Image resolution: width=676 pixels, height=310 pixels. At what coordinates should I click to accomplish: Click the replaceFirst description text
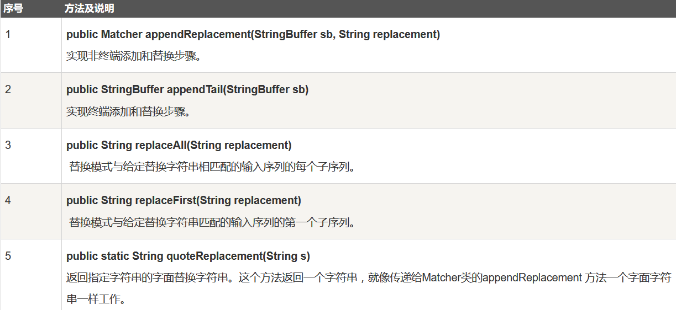point(212,223)
